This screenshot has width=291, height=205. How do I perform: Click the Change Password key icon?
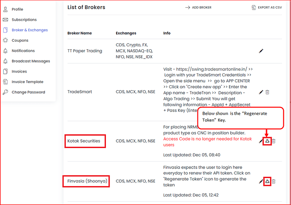tap(5, 92)
